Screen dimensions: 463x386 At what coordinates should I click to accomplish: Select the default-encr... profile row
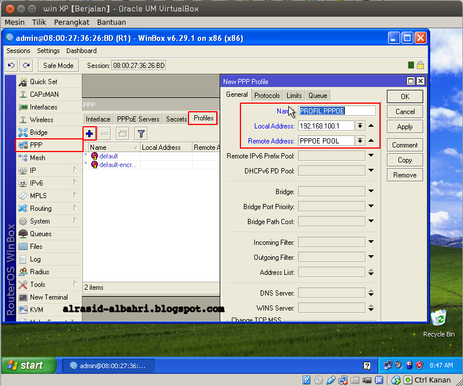coord(151,165)
